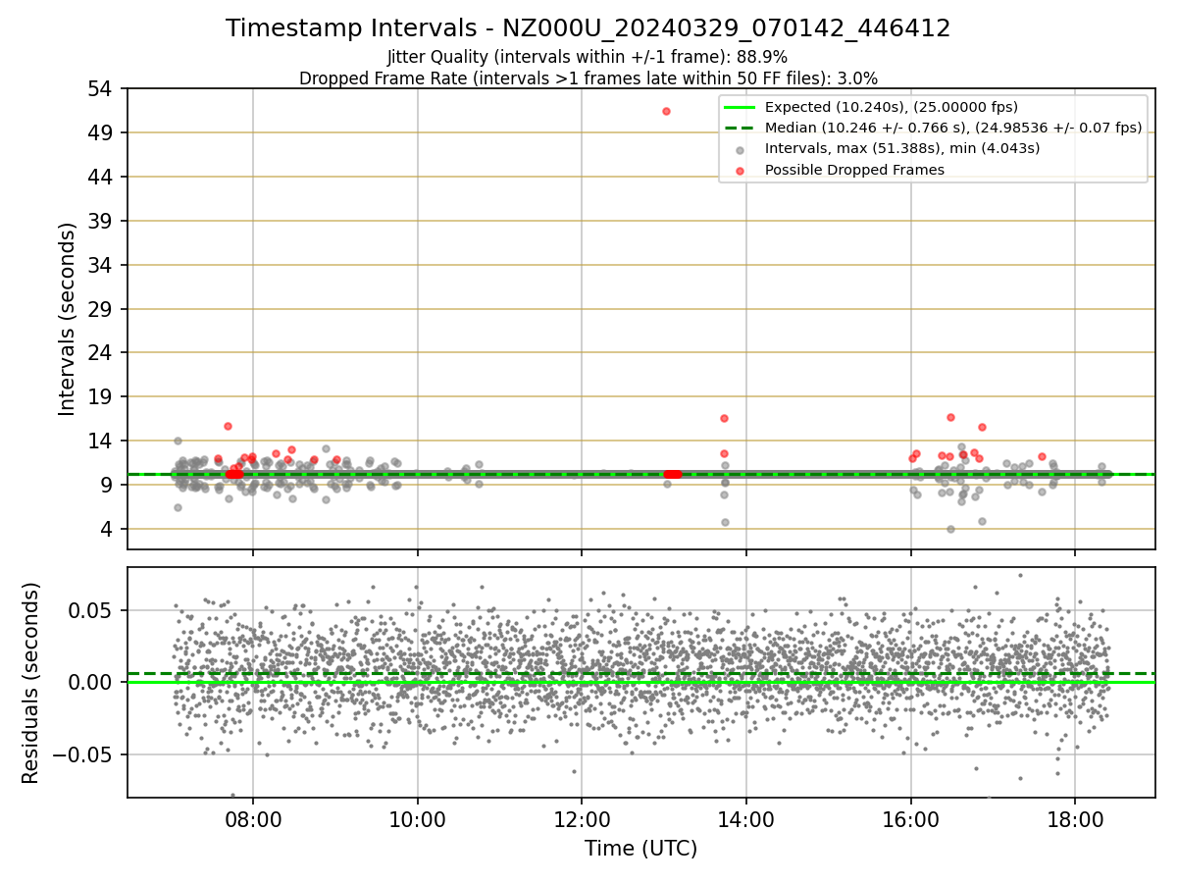Viewport: 1177px width, 883px height.
Task: Click the red outlier point near 51 seconds
Action: coord(666,112)
